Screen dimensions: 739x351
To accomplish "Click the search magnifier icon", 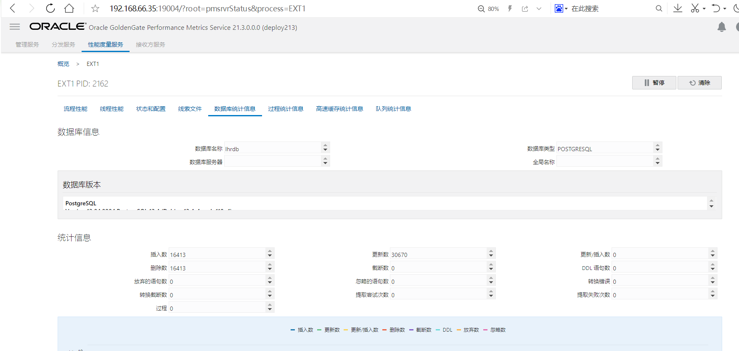I will point(659,8).
